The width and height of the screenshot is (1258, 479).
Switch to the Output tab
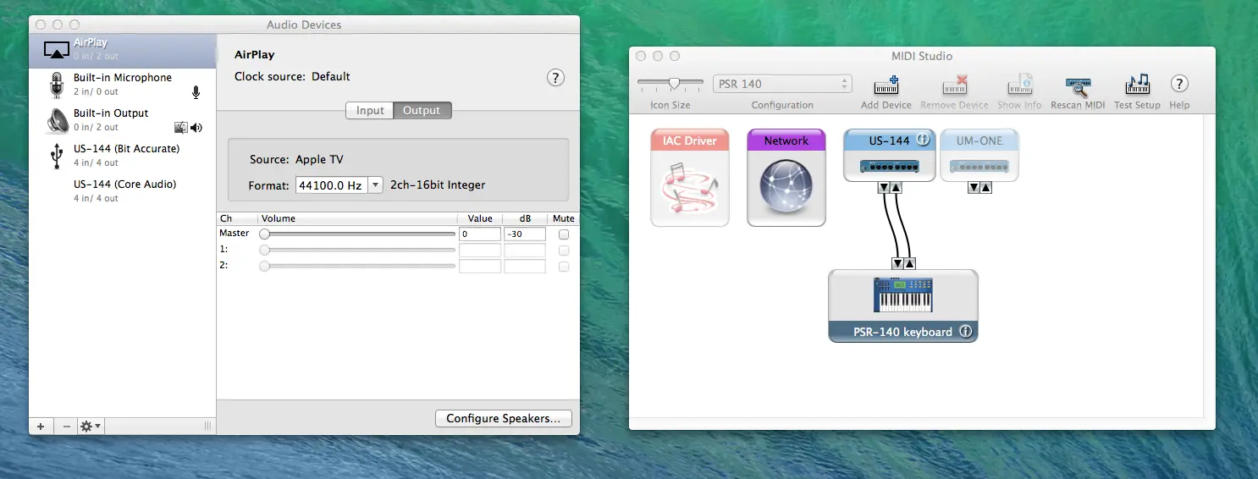coord(422,111)
